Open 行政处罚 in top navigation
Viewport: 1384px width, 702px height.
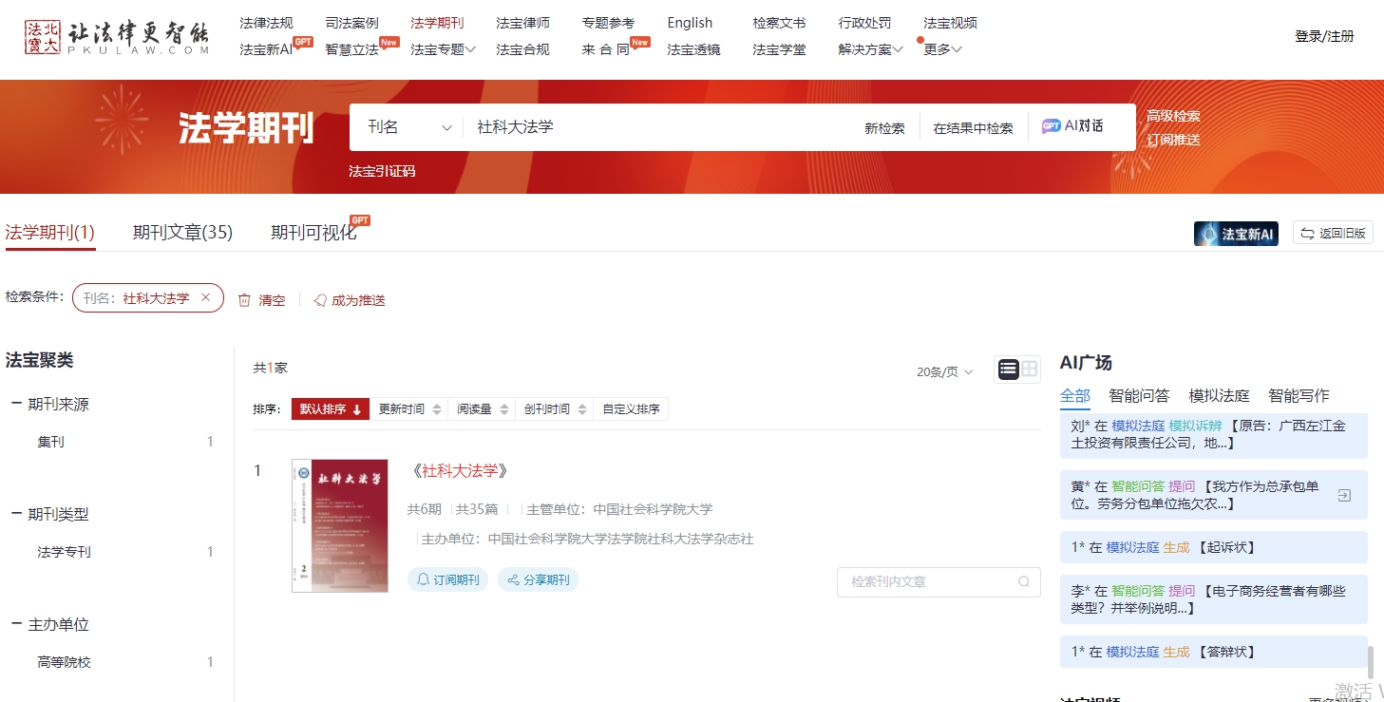(865, 23)
